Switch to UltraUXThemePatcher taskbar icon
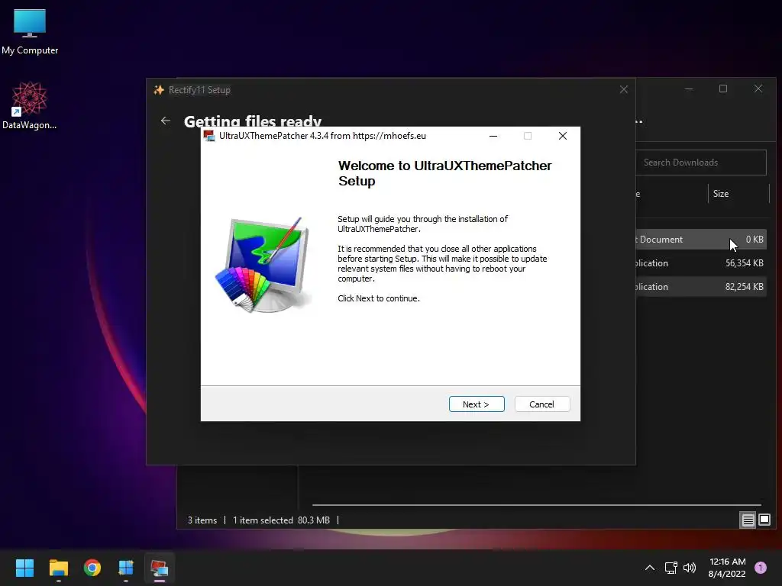 (160, 568)
